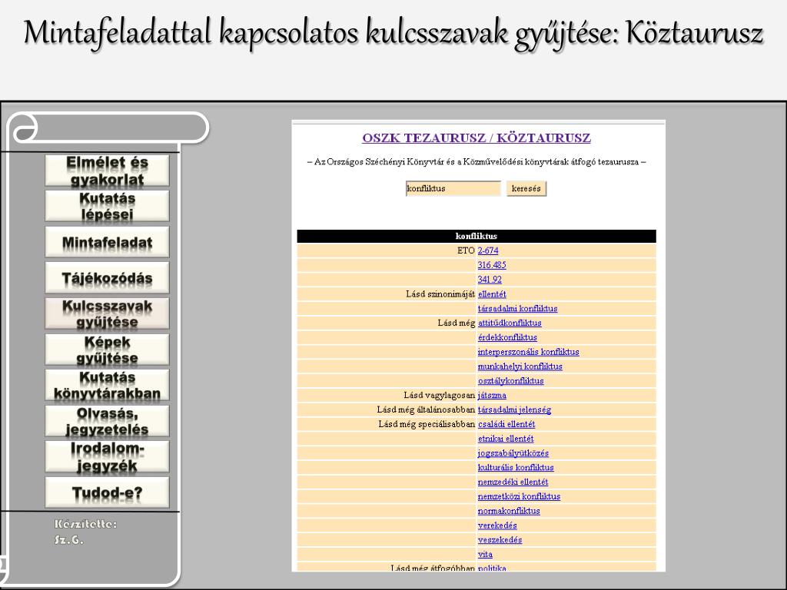787x590 pixels.
Task: Open the etnikai ellentét link
Action: click(x=506, y=439)
